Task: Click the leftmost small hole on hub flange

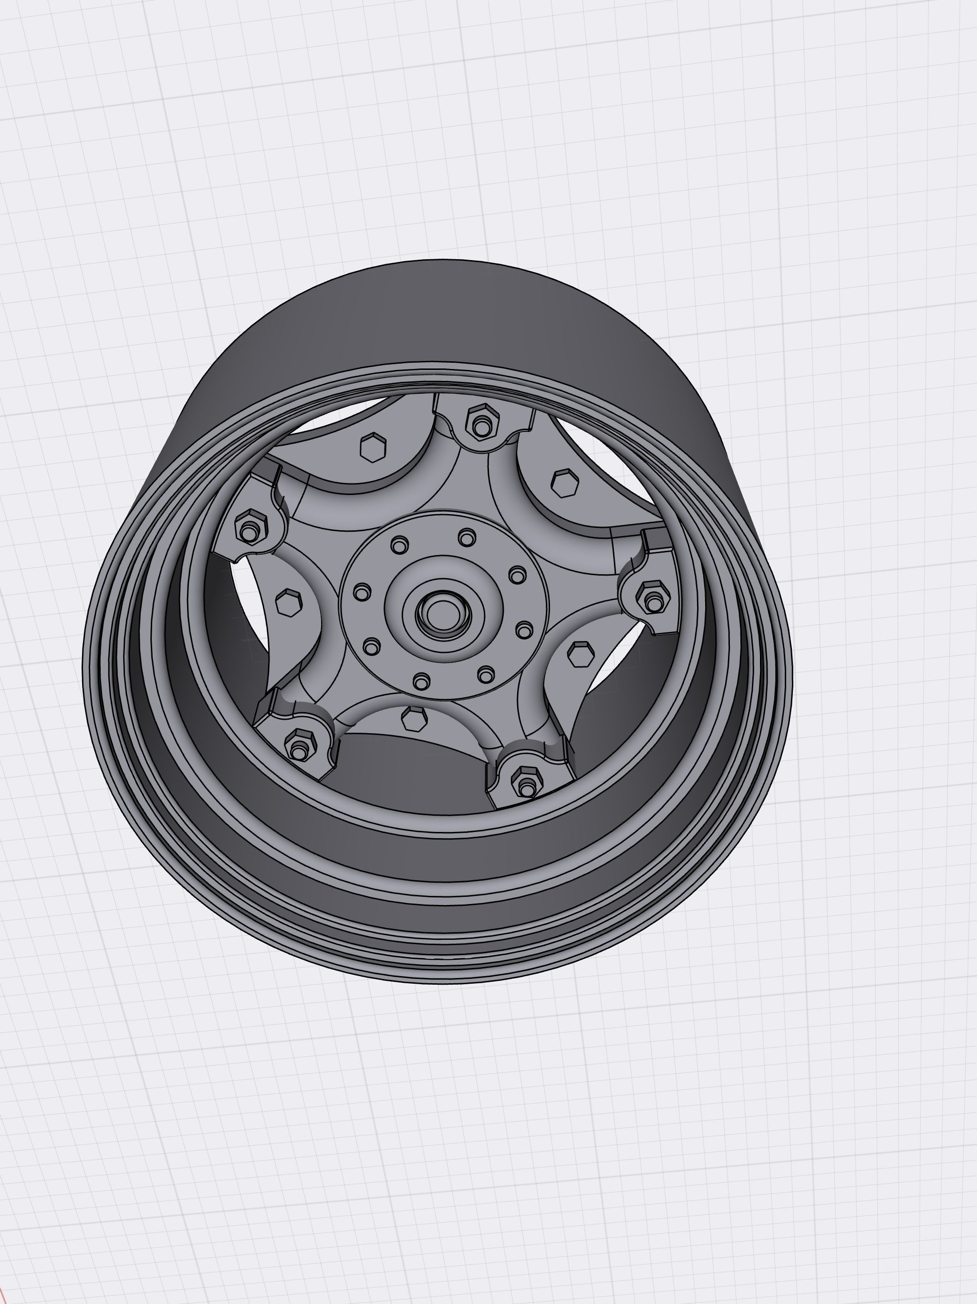Action: (363, 592)
